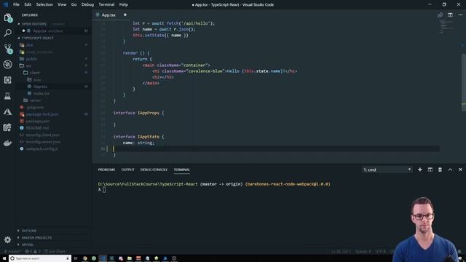The image size is (466, 262).
Task: Click the open changes icon in editor toolbar
Action: 440,15
